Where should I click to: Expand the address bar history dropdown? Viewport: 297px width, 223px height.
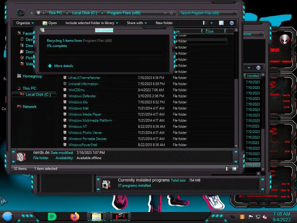point(165,13)
